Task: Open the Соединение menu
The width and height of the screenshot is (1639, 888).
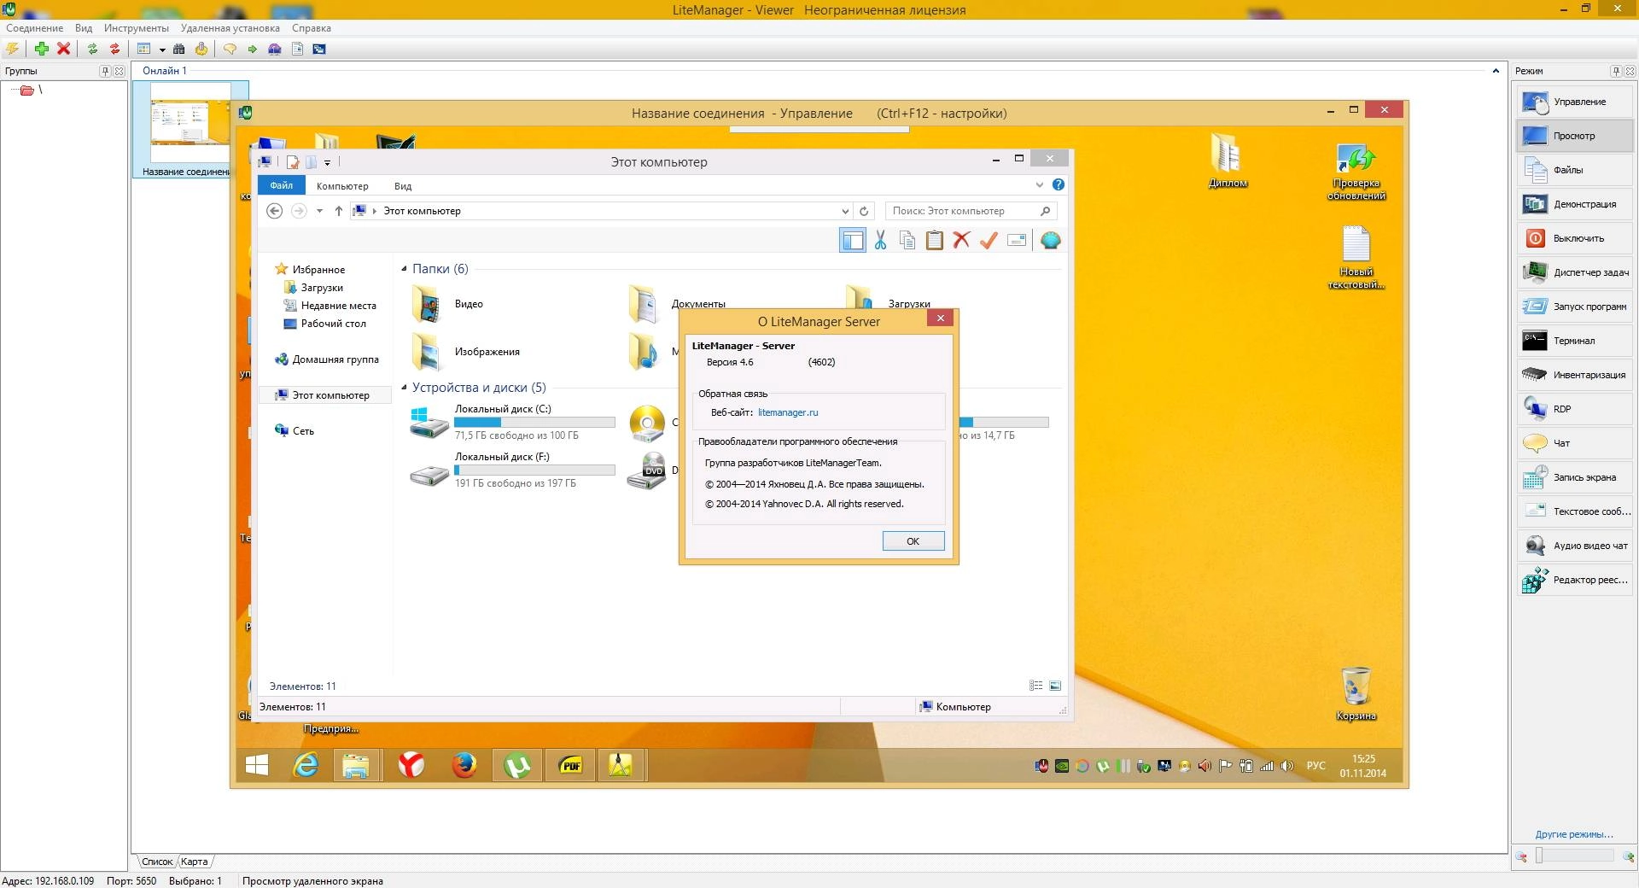Action: click(35, 28)
